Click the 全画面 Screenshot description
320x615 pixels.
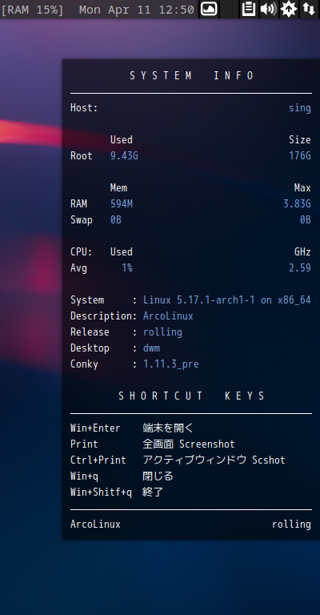(189, 444)
